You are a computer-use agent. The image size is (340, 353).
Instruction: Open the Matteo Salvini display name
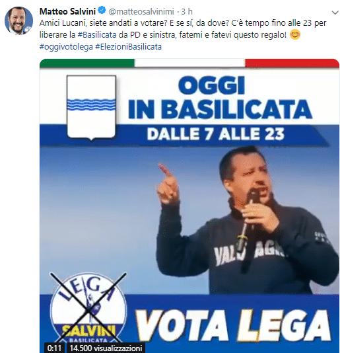click(x=67, y=11)
